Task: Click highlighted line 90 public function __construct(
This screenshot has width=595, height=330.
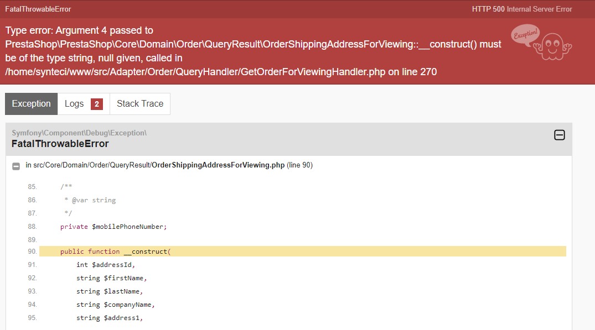Action: point(302,251)
